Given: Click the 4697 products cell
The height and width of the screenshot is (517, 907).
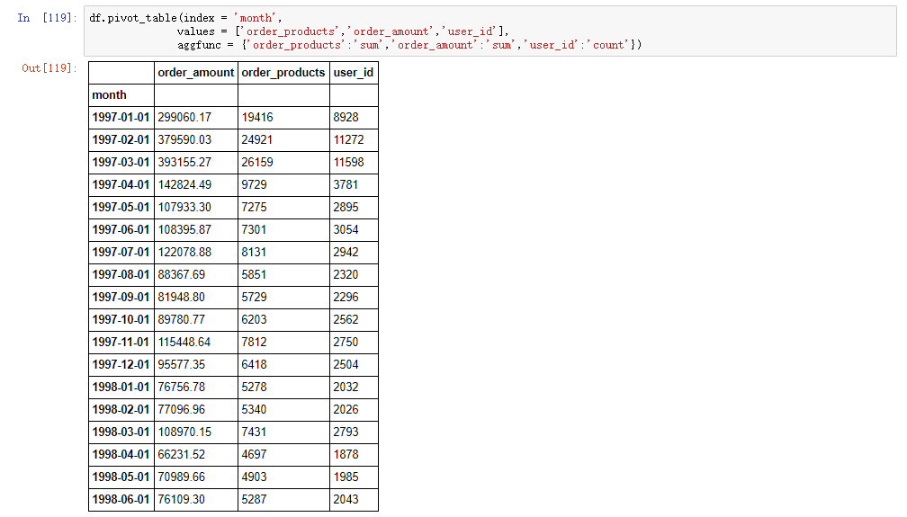Looking at the screenshot, I should [283, 455].
